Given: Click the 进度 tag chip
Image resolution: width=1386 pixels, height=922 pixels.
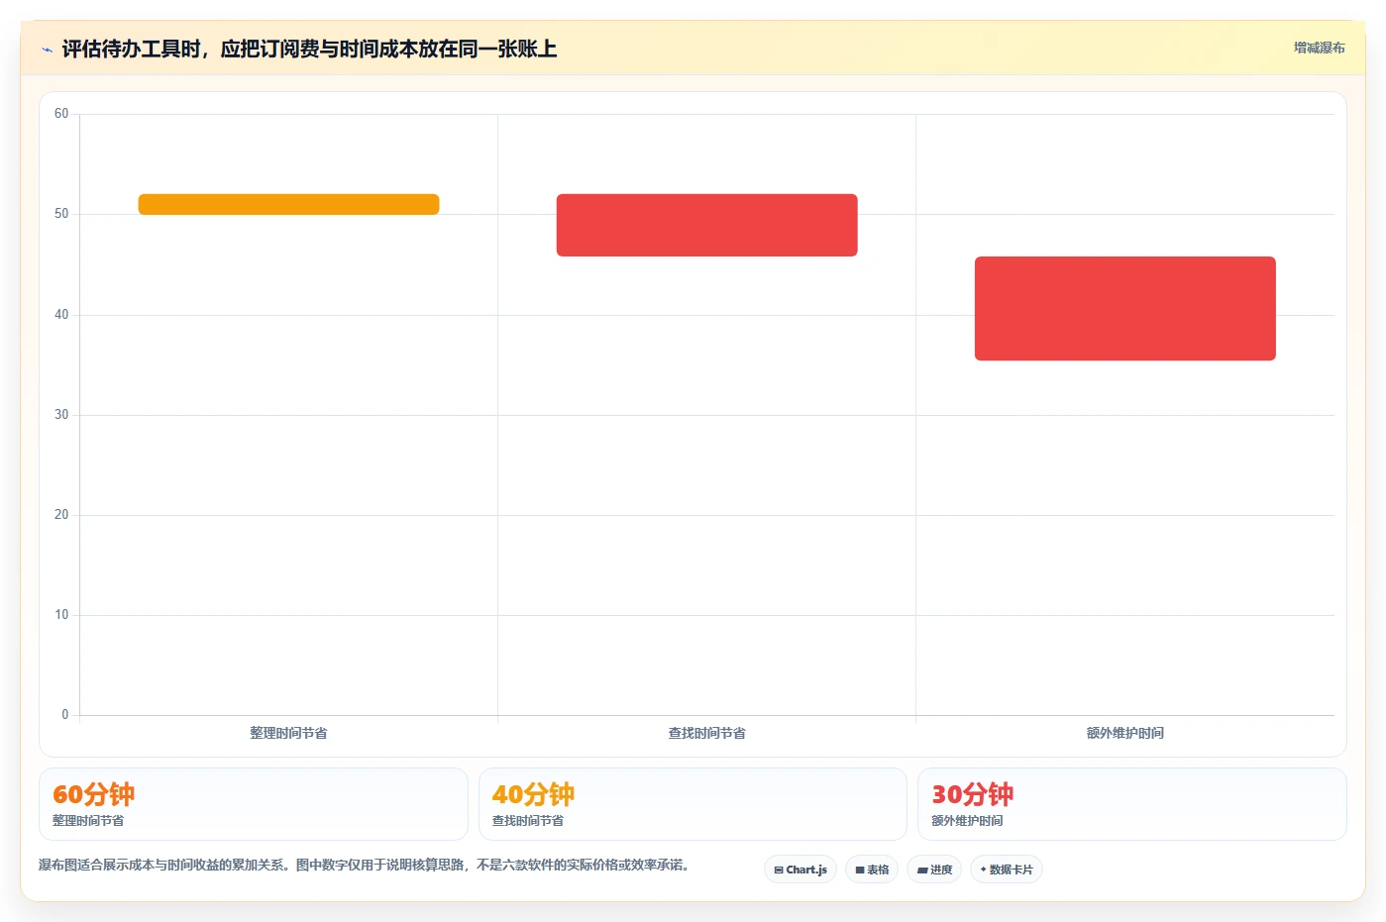Looking at the screenshot, I should (x=934, y=870).
